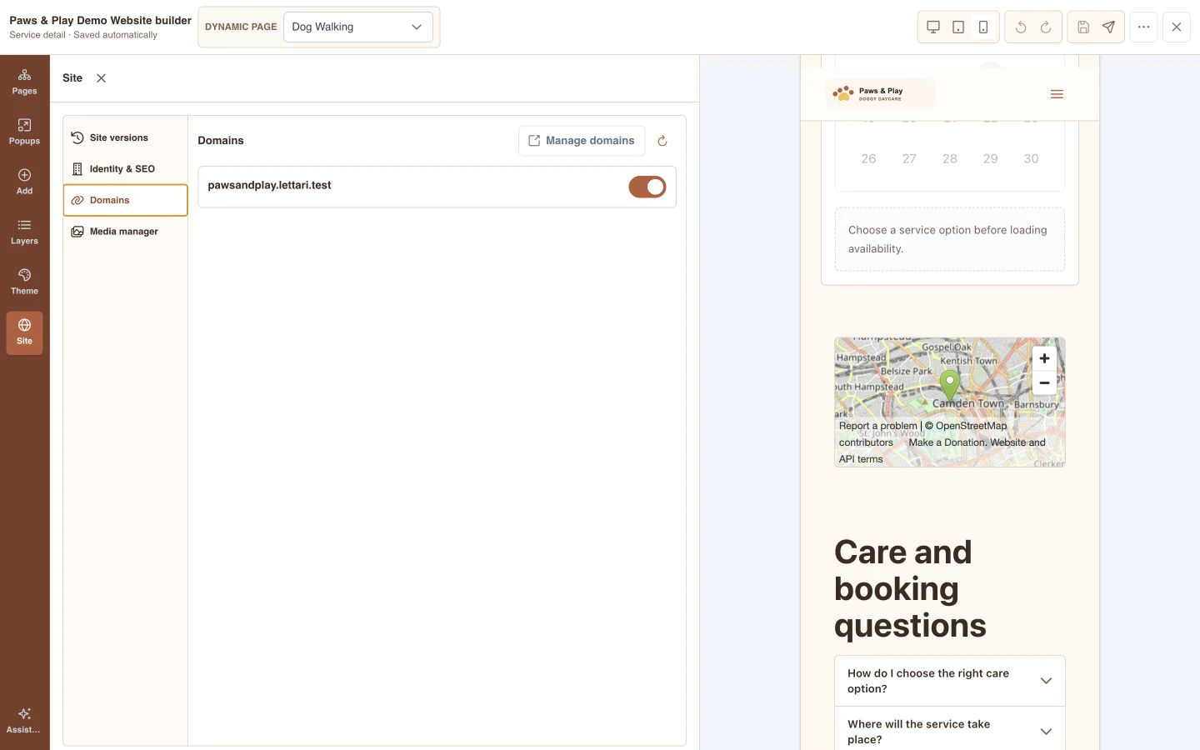1200x750 pixels.
Task: Switch to desktop preview mode
Action: [x=933, y=27]
